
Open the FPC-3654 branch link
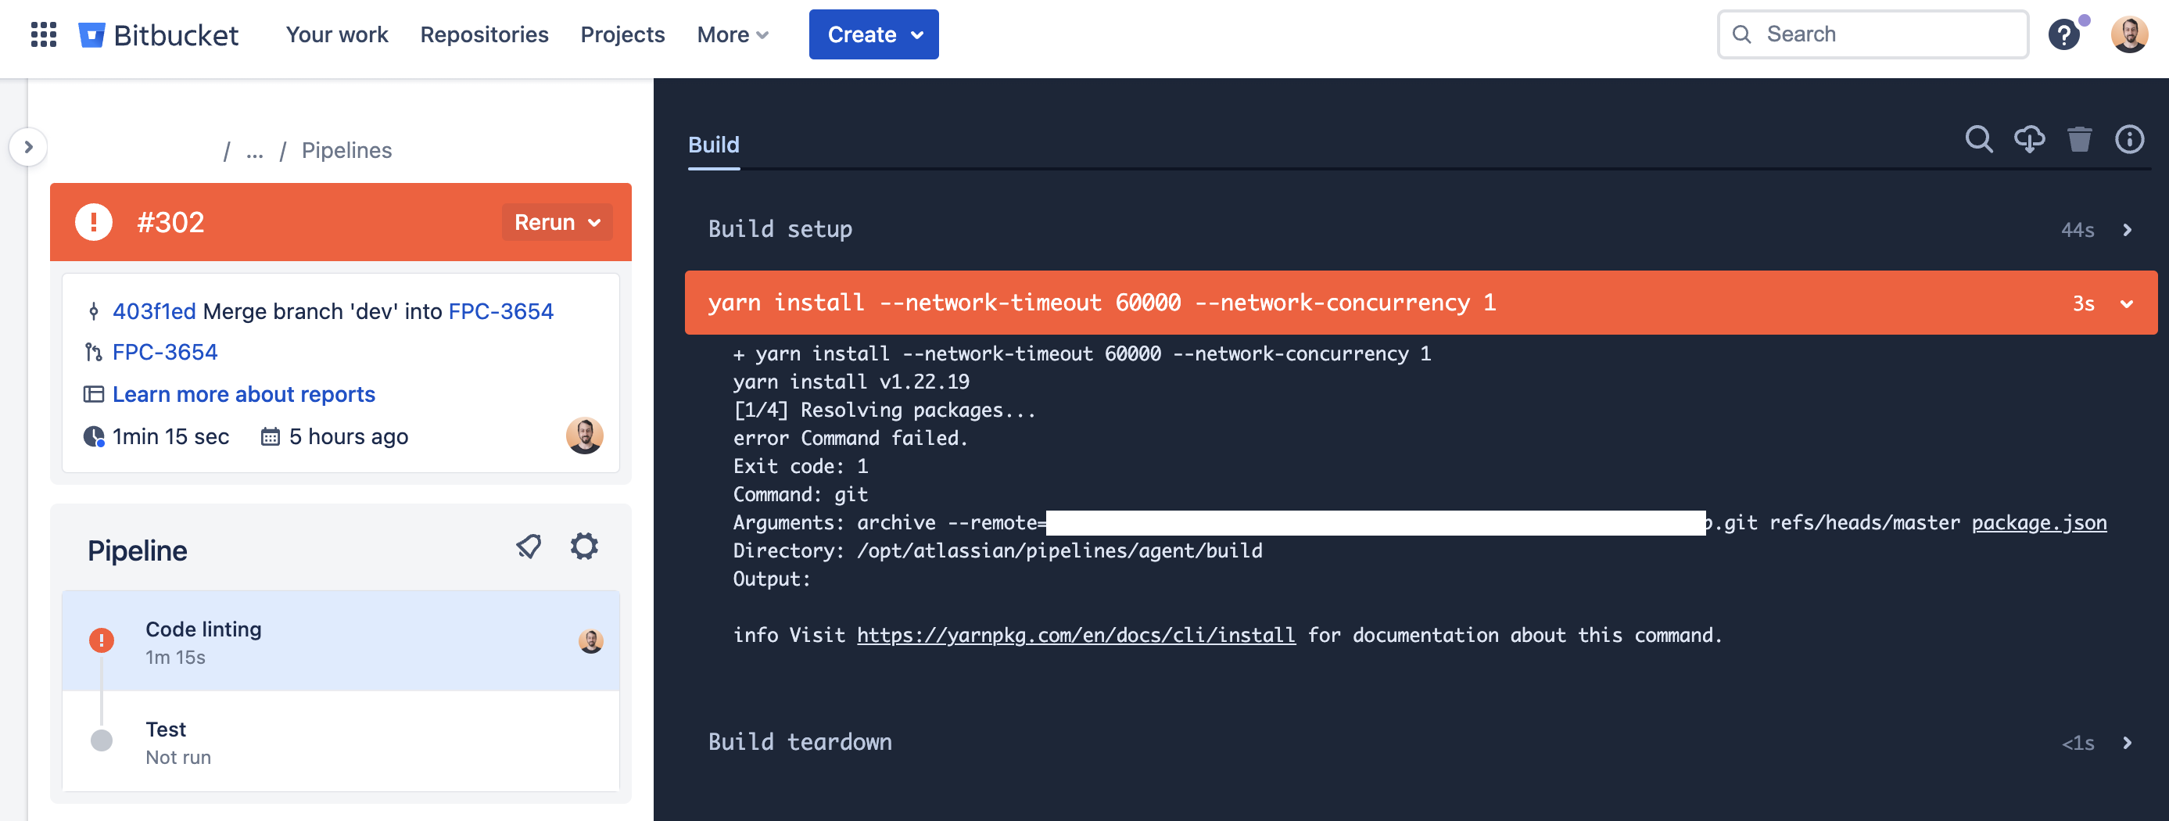tap(165, 352)
